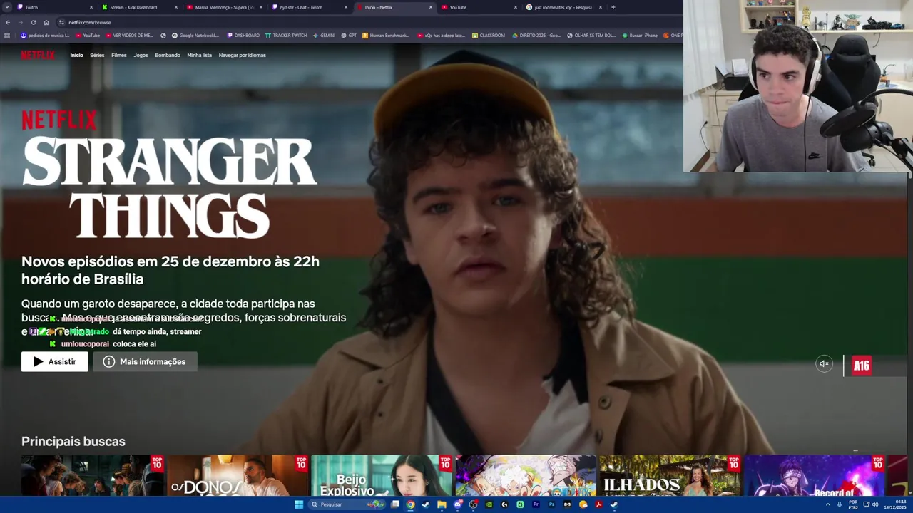Image resolution: width=913 pixels, height=513 pixels.
Task: Open Google NotebookLM bookmark
Action: click(195, 35)
